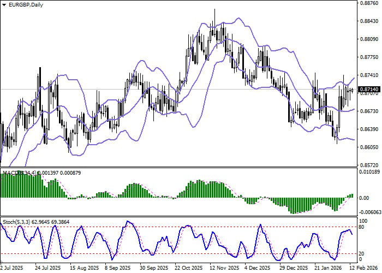
Task: Click the 4 Dec 2025 date label
Action: click(260, 269)
